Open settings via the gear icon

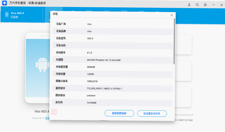point(205,5)
